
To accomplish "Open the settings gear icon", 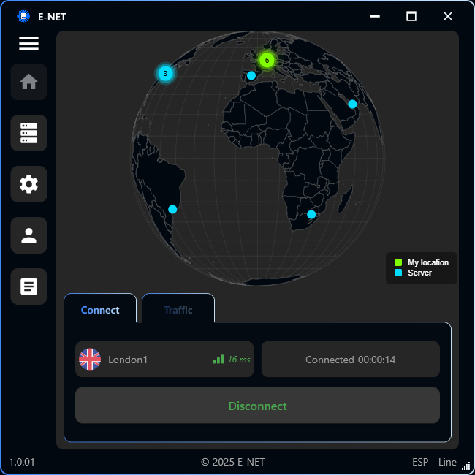I will pos(28,184).
